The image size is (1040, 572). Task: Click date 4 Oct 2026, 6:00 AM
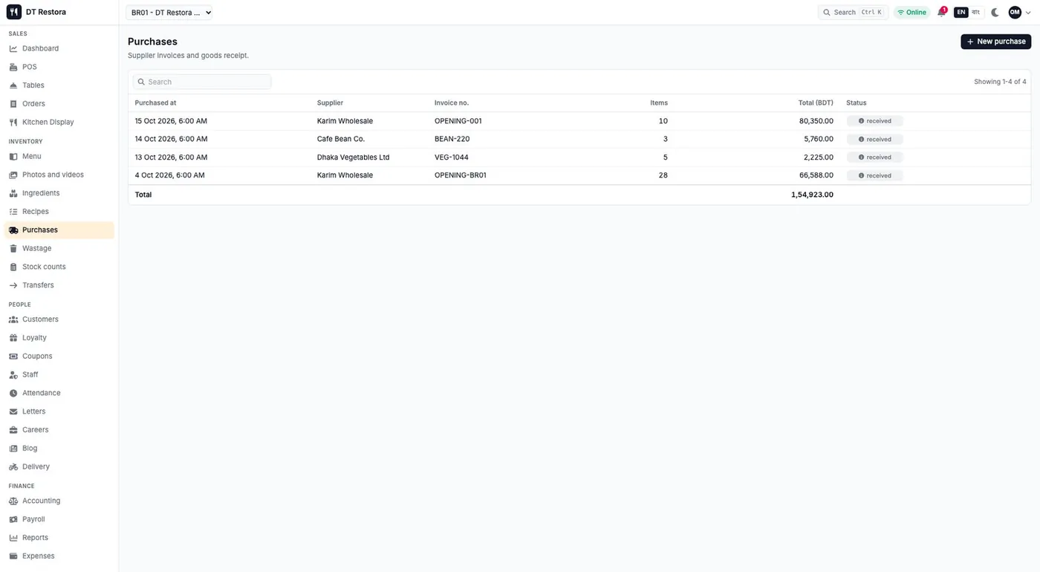169,175
